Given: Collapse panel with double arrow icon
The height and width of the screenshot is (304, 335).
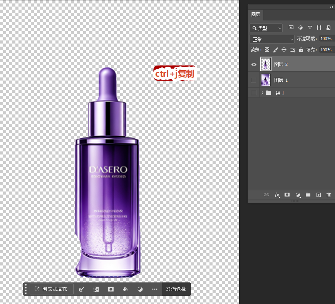Looking at the screenshot, I should (332, 7).
